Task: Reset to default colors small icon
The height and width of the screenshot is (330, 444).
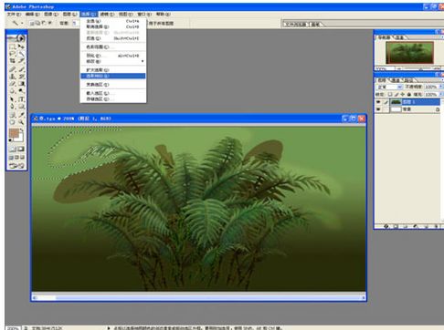Action: [10, 140]
